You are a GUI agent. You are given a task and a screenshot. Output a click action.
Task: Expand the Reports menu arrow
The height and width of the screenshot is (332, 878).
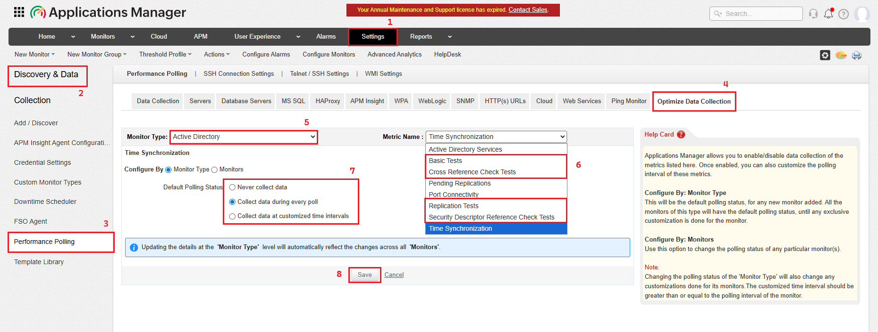(x=450, y=37)
